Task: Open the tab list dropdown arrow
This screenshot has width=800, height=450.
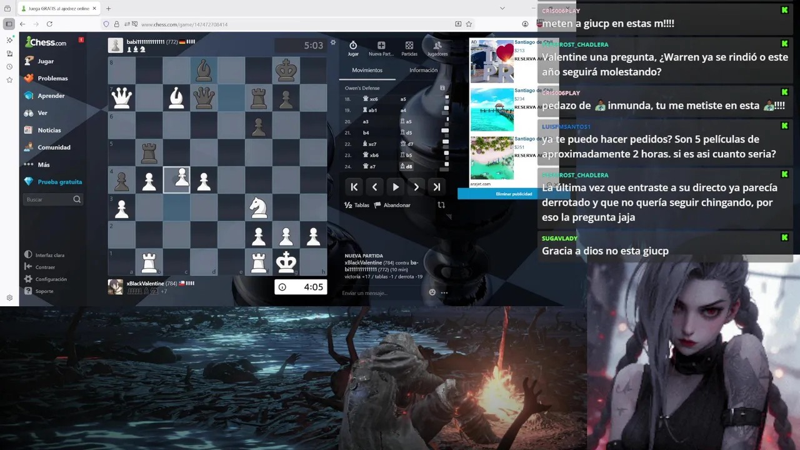Action: (x=502, y=8)
